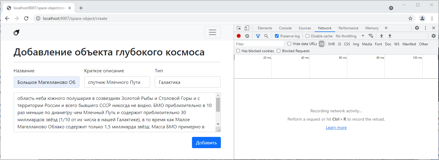Toggle the device toolbar icon
Image resolution: width=439 pixels, height=160 pixels.
pos(247,28)
